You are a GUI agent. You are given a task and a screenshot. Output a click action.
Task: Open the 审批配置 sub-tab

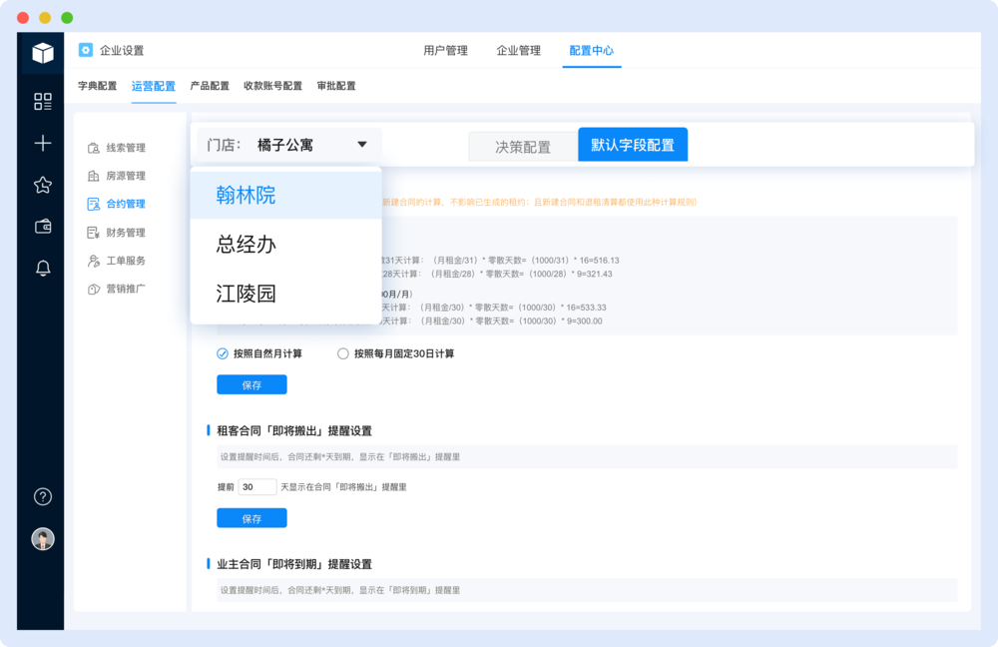pyautogui.click(x=336, y=86)
